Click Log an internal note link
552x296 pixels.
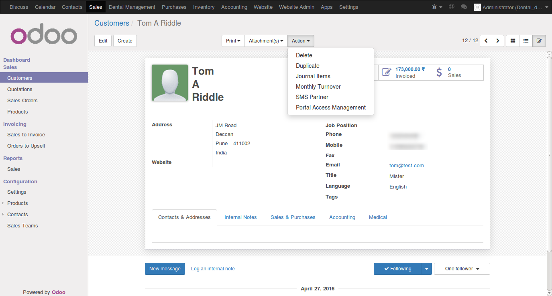213,269
